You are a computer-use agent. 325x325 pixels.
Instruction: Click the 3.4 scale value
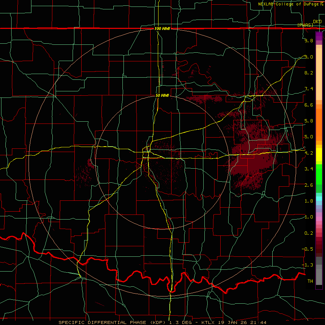[x=309, y=169]
